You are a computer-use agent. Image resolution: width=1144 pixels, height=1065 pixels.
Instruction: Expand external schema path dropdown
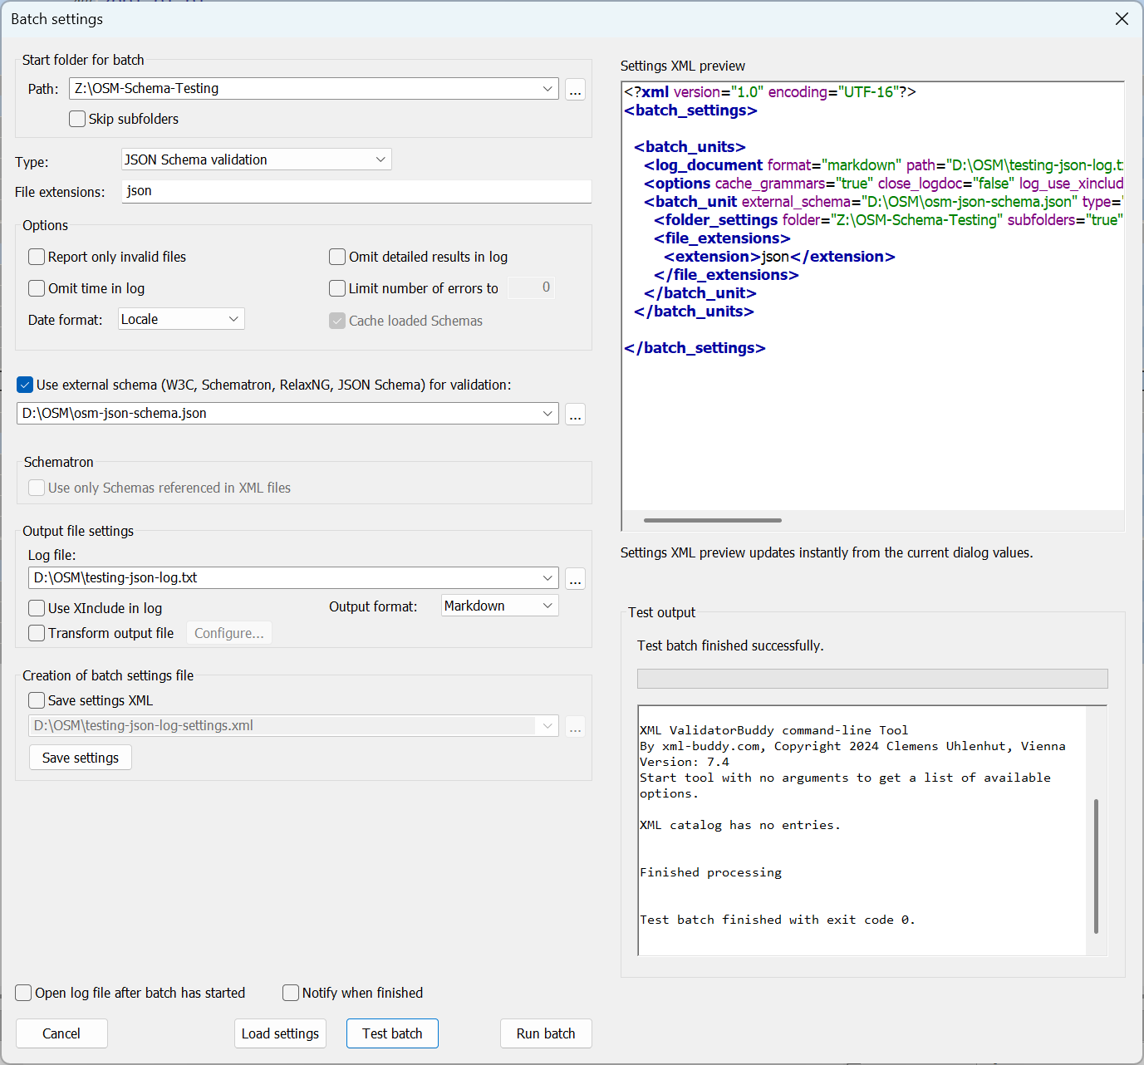coord(547,414)
